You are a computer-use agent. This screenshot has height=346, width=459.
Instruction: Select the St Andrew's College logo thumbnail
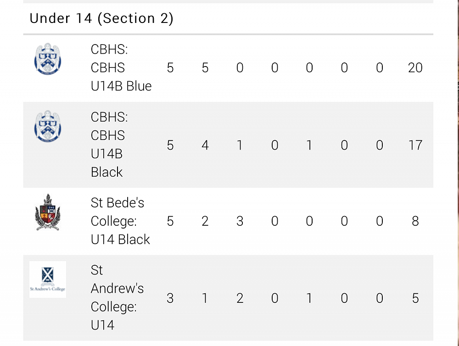point(48,279)
